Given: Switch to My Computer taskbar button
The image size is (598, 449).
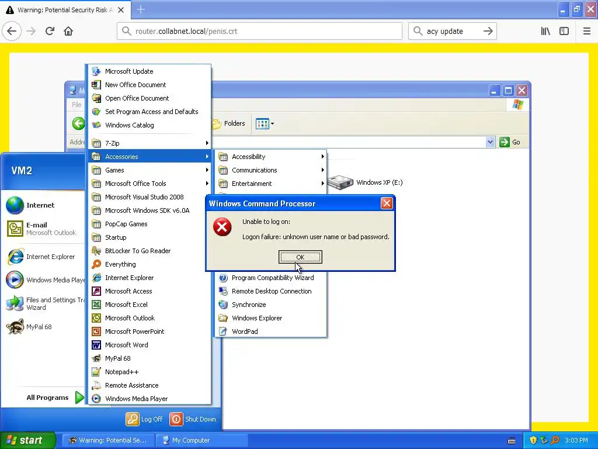Looking at the screenshot, I should (x=201, y=440).
